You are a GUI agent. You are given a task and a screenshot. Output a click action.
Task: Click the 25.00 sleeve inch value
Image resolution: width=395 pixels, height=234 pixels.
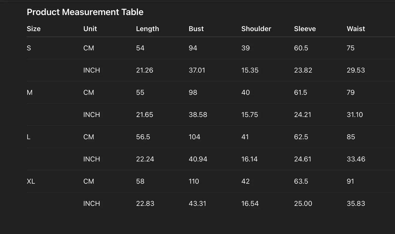[303, 204]
